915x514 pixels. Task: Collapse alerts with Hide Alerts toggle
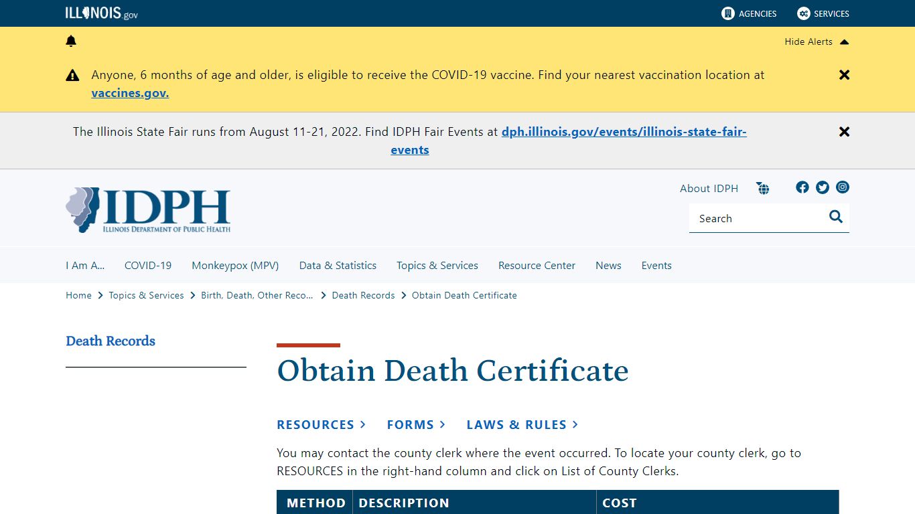(x=817, y=41)
